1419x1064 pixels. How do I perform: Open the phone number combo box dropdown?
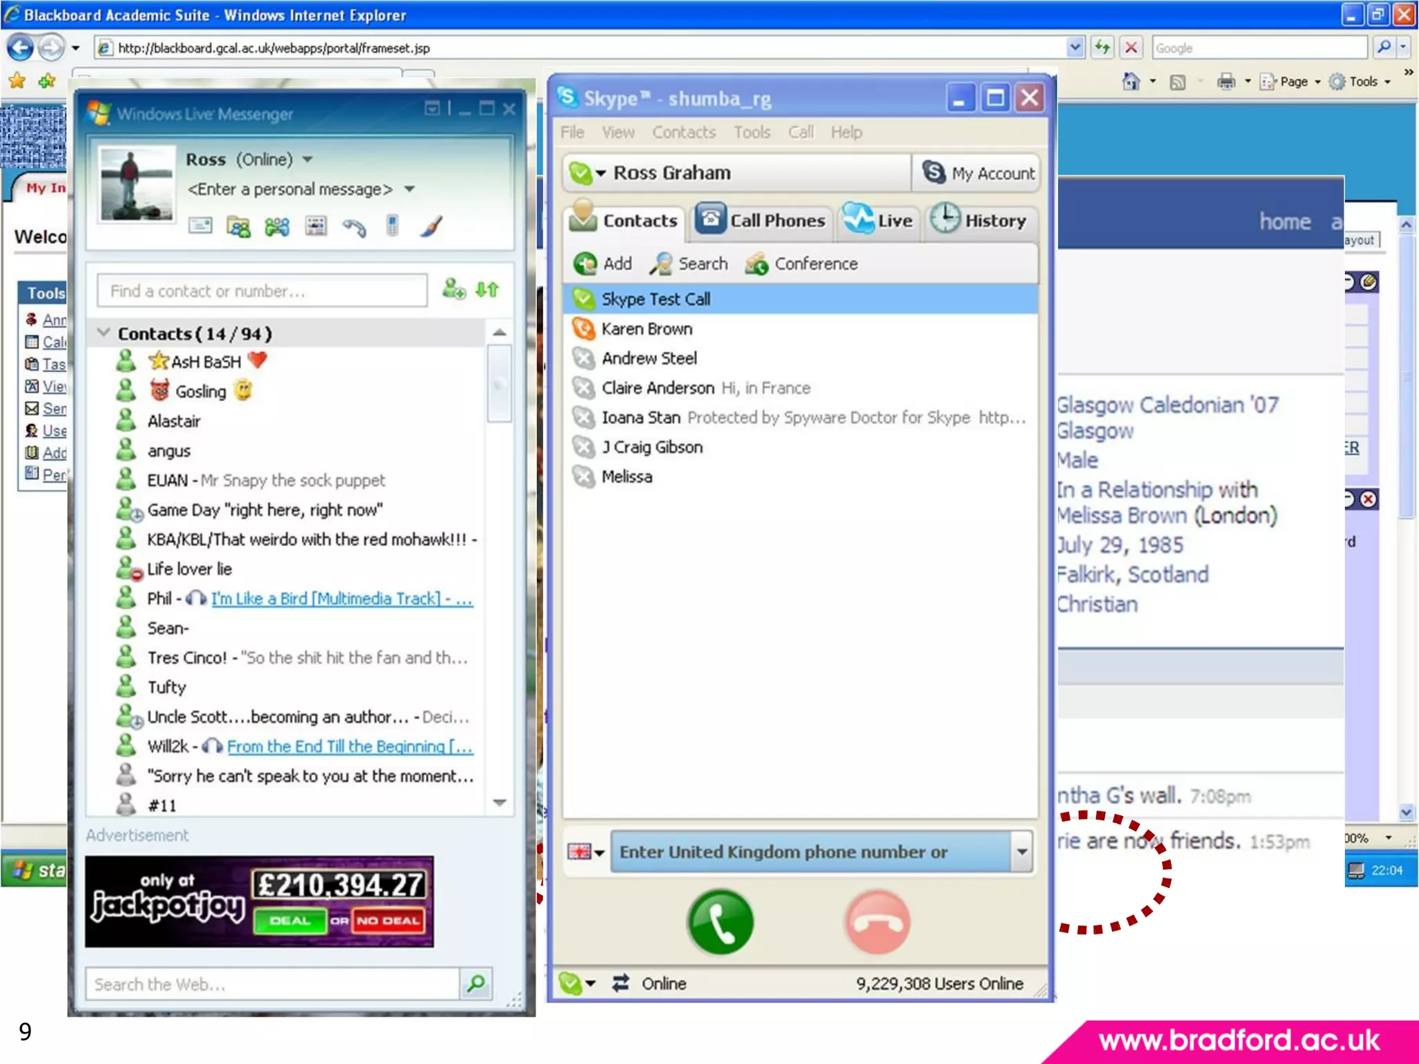click(1021, 851)
